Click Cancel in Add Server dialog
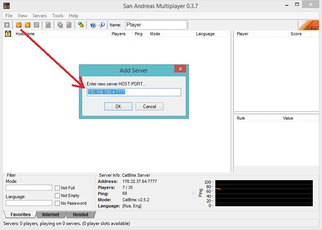322x230 pixels. pos(150,106)
